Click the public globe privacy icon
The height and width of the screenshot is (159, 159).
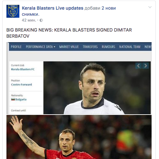pos(41,20)
